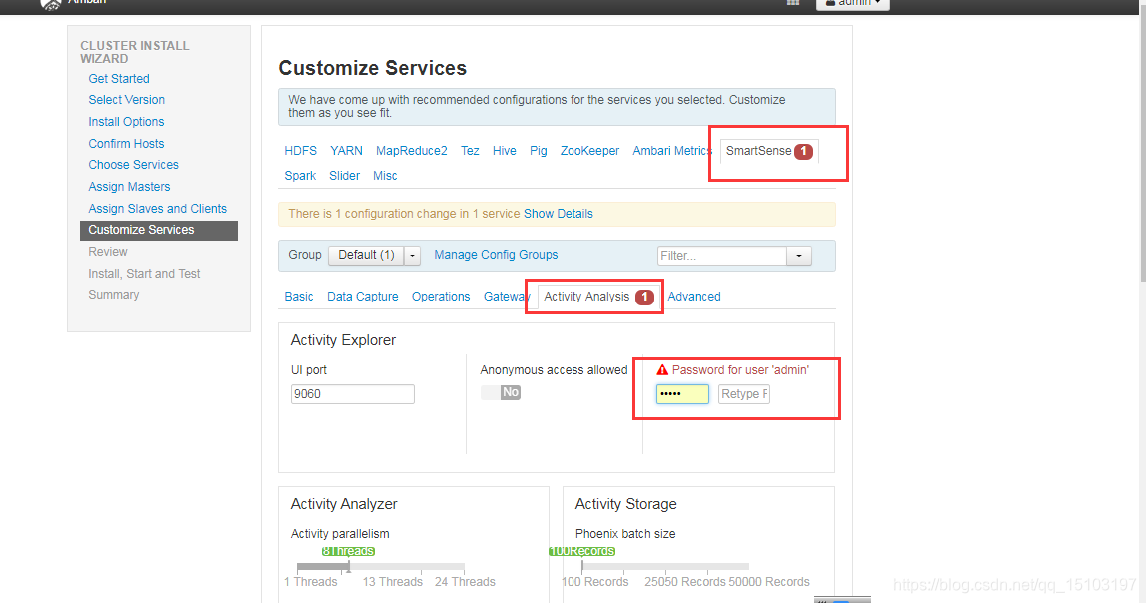Viewport: 1146px width, 603px height.
Task: Click the Ambari logo in top bar
Action: coord(50,4)
